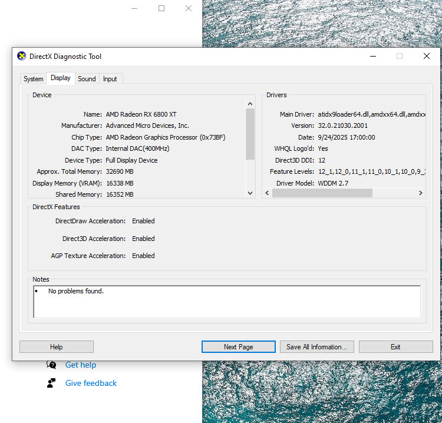Click shared memory value 16352 MB

coord(120,195)
